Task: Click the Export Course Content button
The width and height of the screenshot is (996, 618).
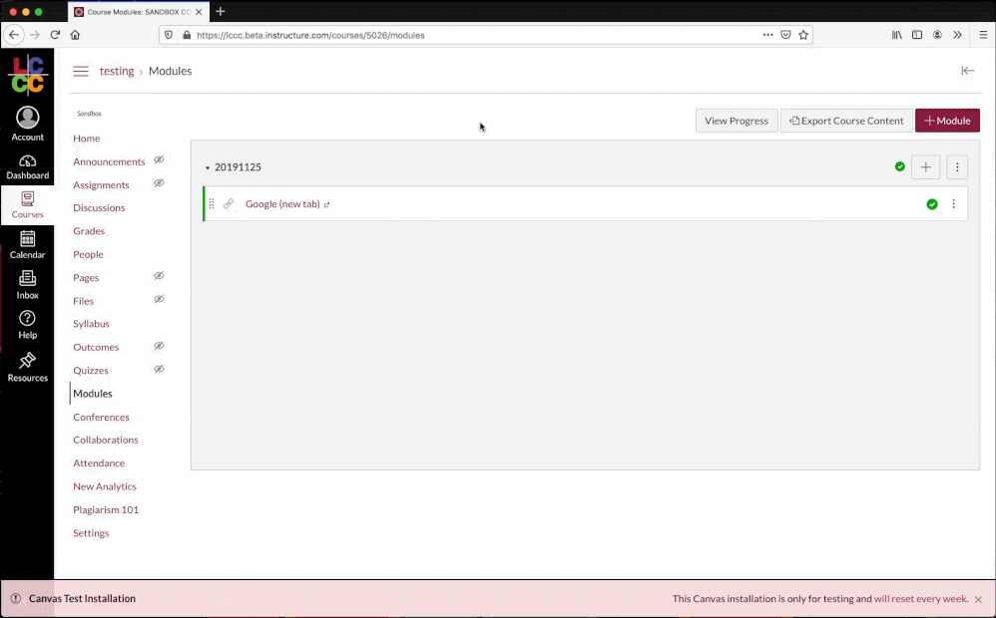Action: point(846,121)
